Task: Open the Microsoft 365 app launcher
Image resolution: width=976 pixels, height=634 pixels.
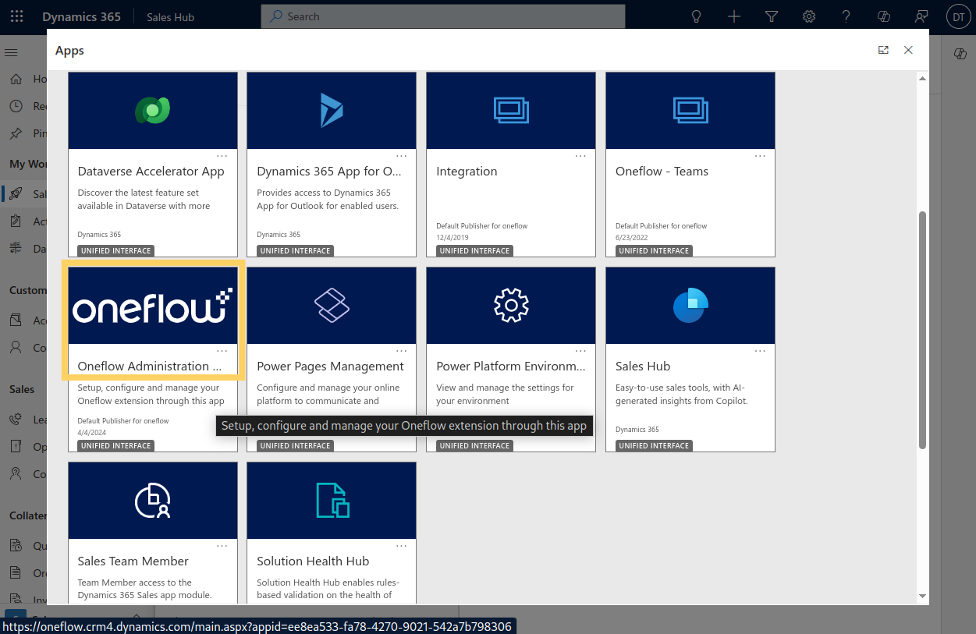Action: coord(16,16)
